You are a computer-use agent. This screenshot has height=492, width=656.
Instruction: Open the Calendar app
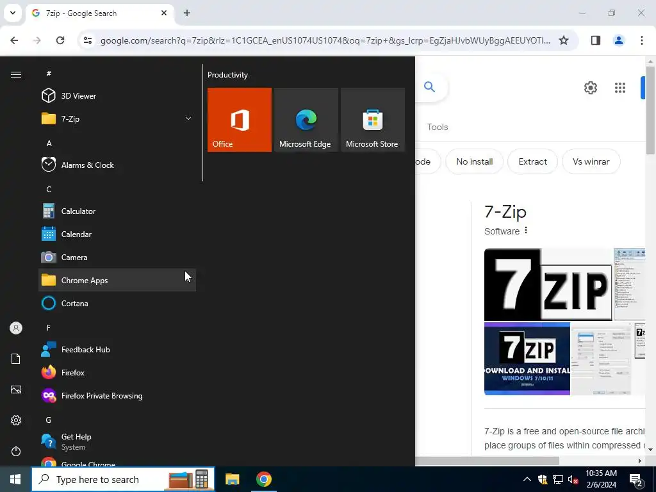tap(117, 234)
